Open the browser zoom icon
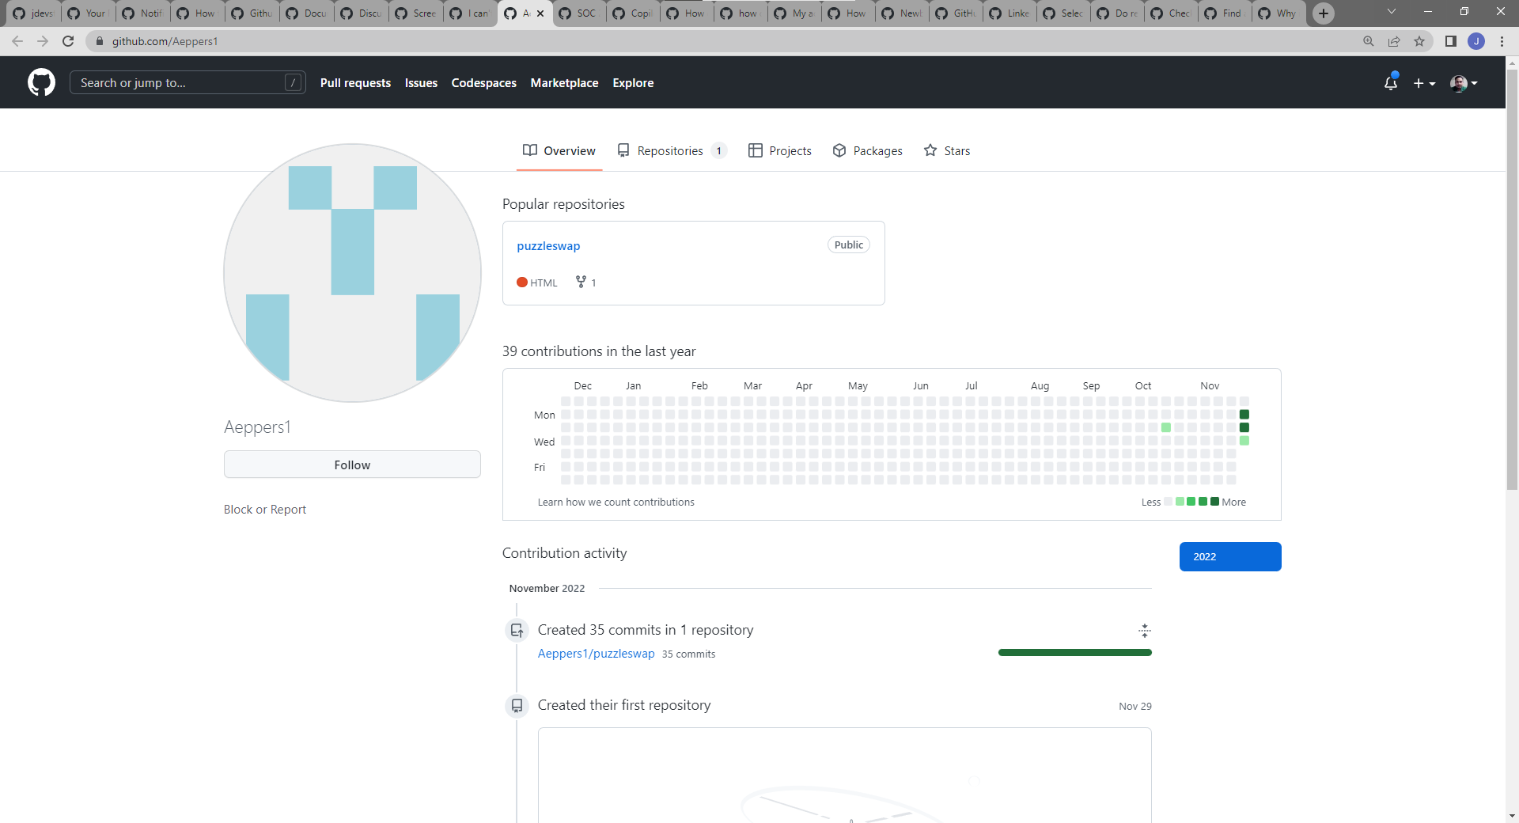This screenshot has height=823, width=1519. pyautogui.click(x=1369, y=41)
